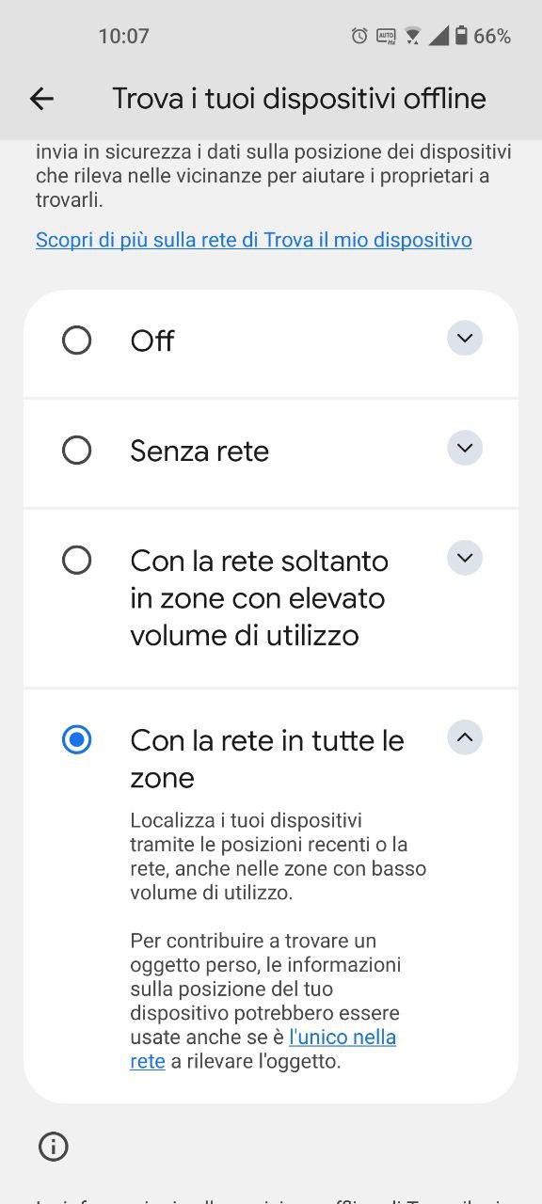The image size is (542, 1204).
Task: Select Con la rete soltanto in zone option
Action: [x=76, y=560]
